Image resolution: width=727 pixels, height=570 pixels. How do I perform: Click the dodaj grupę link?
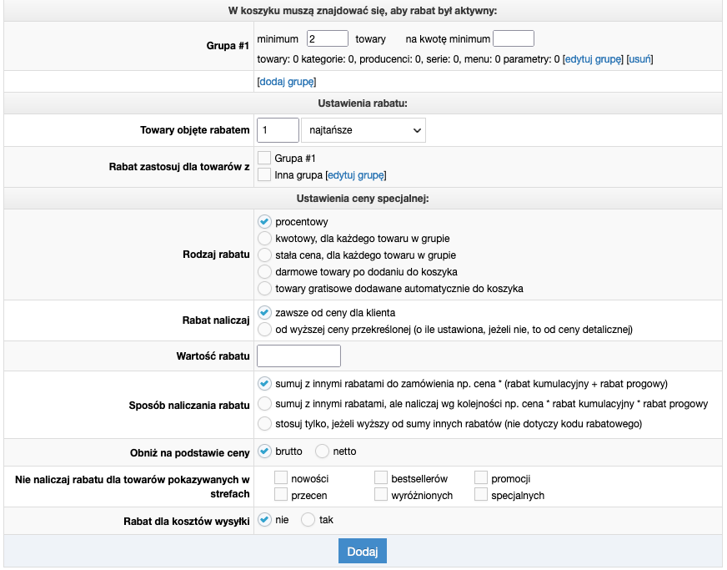287,82
